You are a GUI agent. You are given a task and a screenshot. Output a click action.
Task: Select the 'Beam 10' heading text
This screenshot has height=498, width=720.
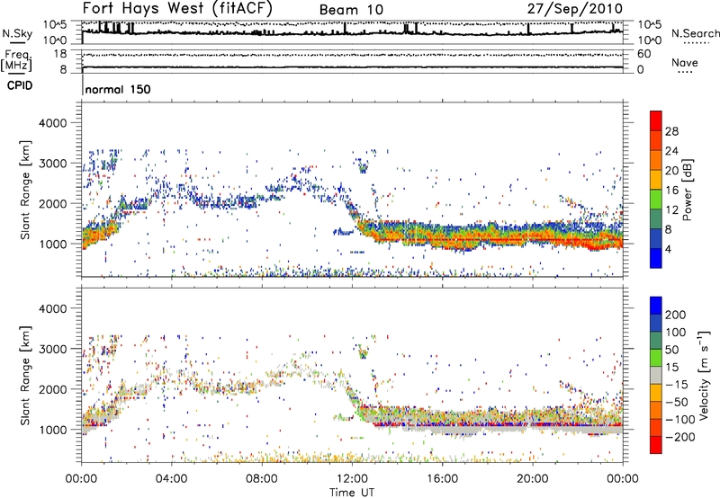tap(351, 10)
